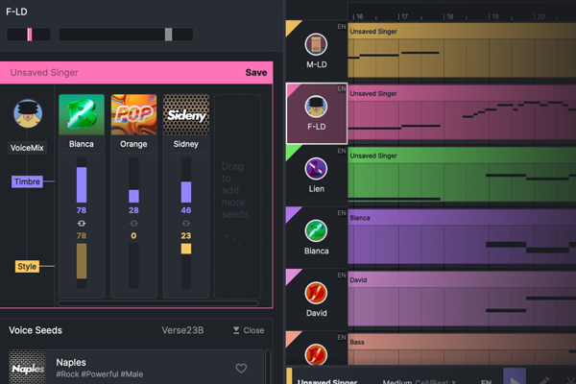Collapse Voice Seeds panel with Close

[248, 330]
